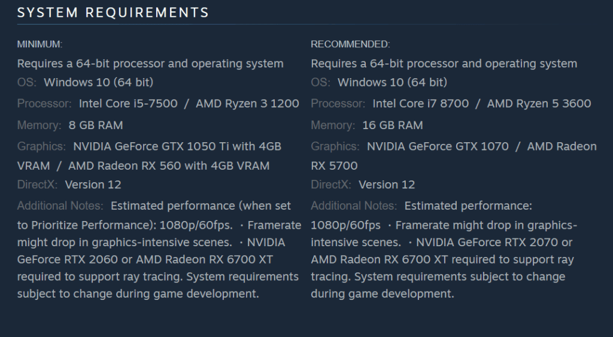Click recommended Additional Notes label
Viewport: 613px width, 337px height.
pyautogui.click(x=354, y=206)
